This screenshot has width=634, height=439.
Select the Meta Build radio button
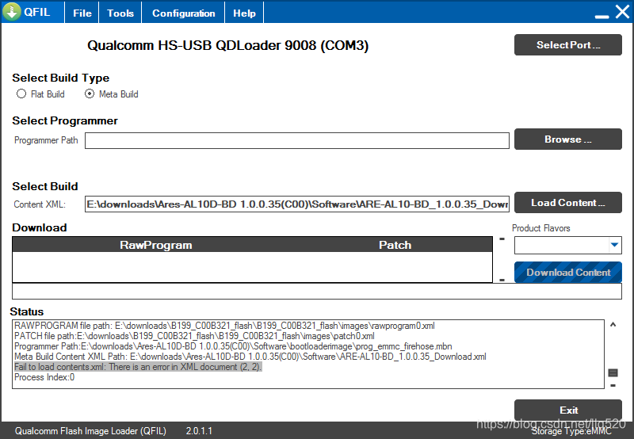90,94
